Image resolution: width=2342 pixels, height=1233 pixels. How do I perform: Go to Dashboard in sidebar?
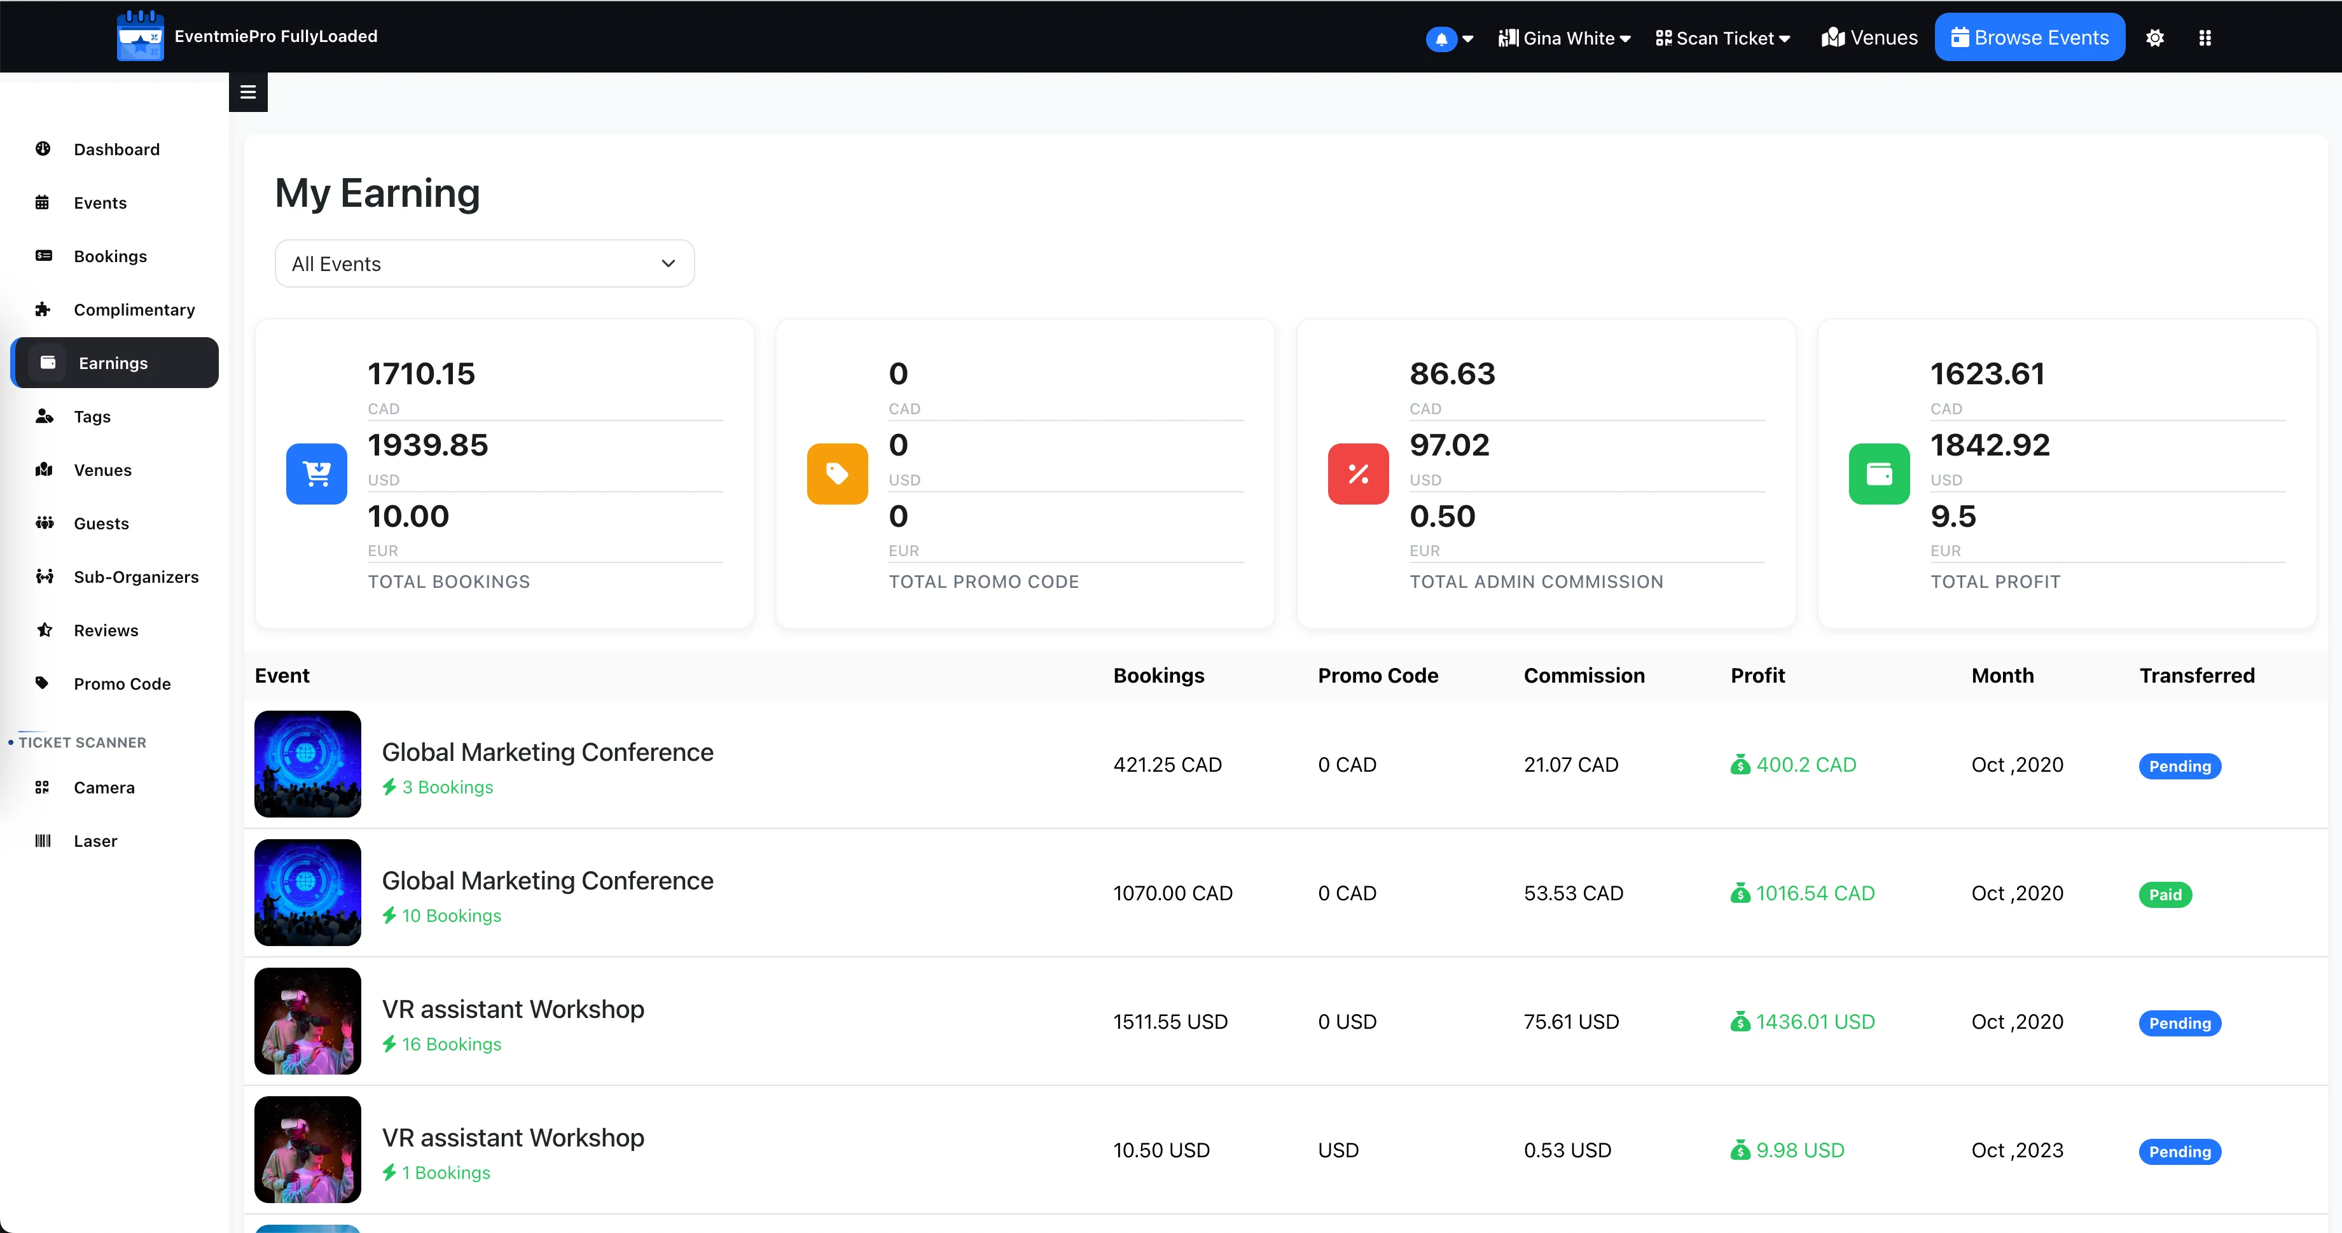click(x=116, y=149)
